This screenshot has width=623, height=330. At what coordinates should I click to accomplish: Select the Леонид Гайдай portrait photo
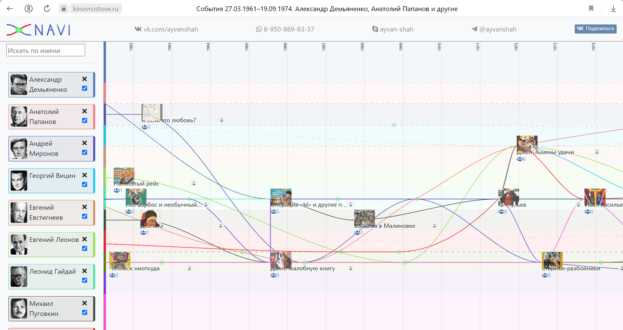19,277
